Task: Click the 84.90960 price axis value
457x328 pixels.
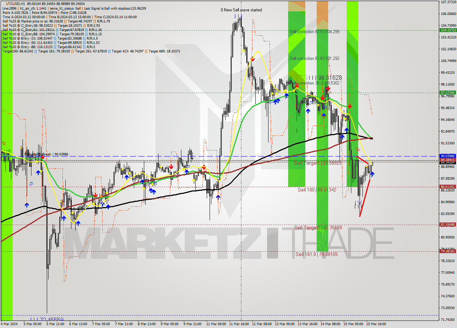Action: 448,202
